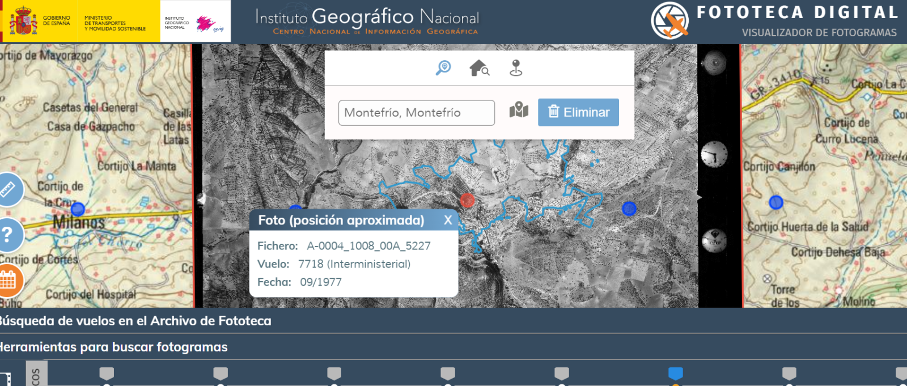
Task: Select the place name search icon
Action: 443,68
